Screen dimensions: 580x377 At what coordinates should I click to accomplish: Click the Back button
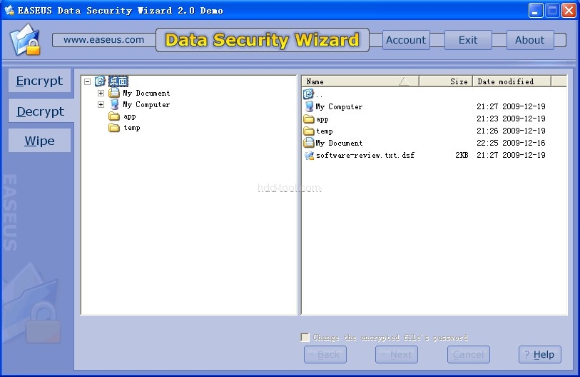coord(325,354)
